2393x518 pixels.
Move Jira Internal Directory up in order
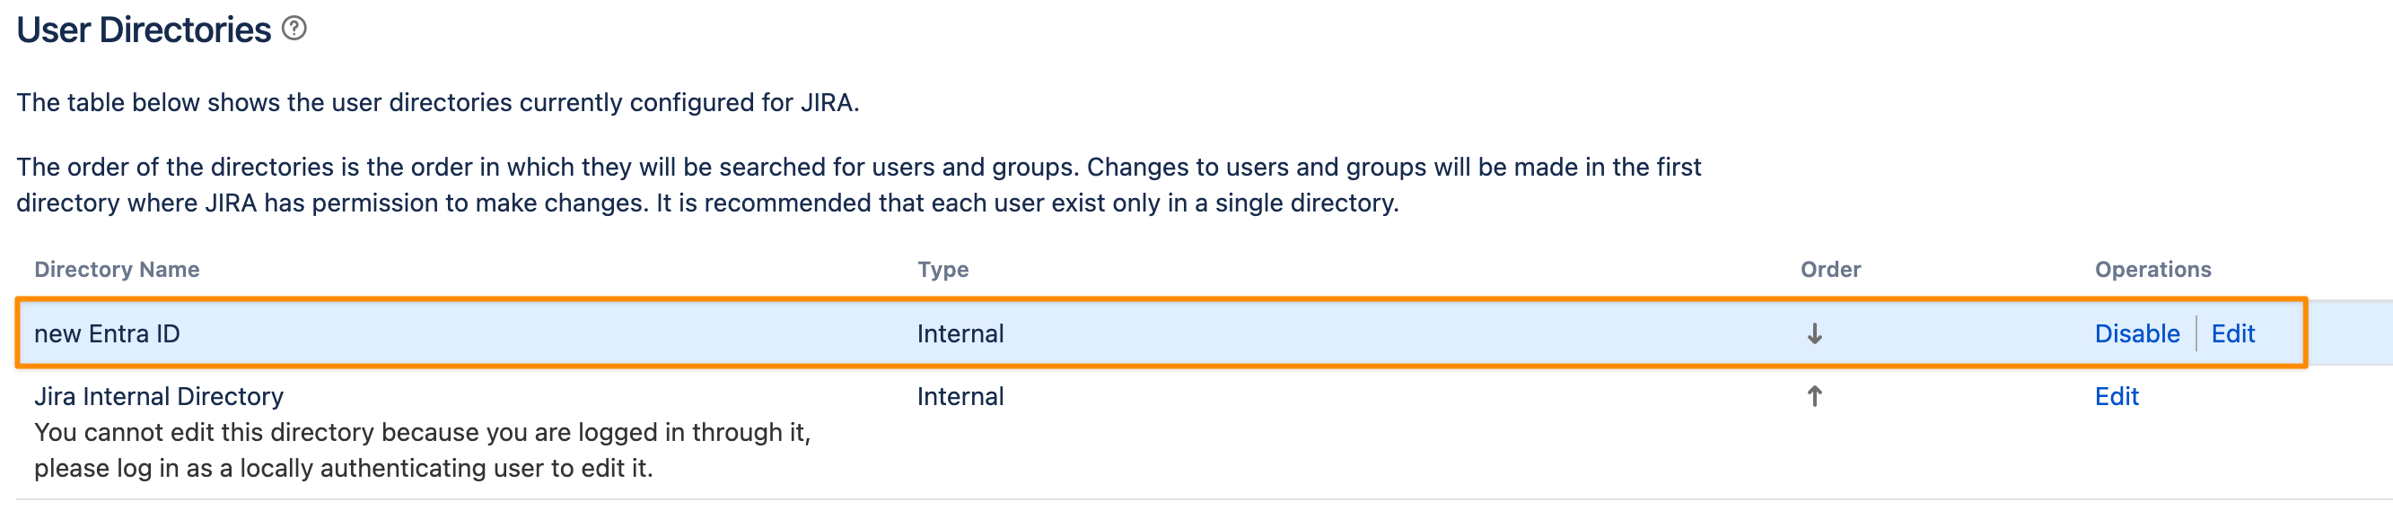coord(1813,396)
